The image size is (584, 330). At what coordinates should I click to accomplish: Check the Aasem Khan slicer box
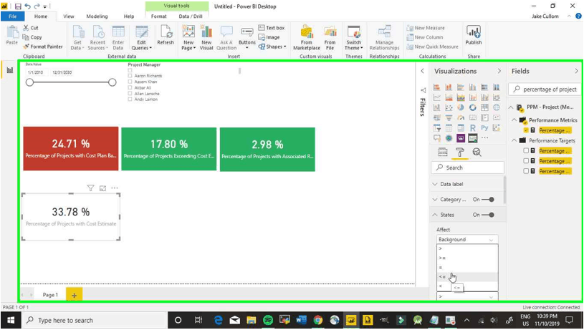[130, 82]
